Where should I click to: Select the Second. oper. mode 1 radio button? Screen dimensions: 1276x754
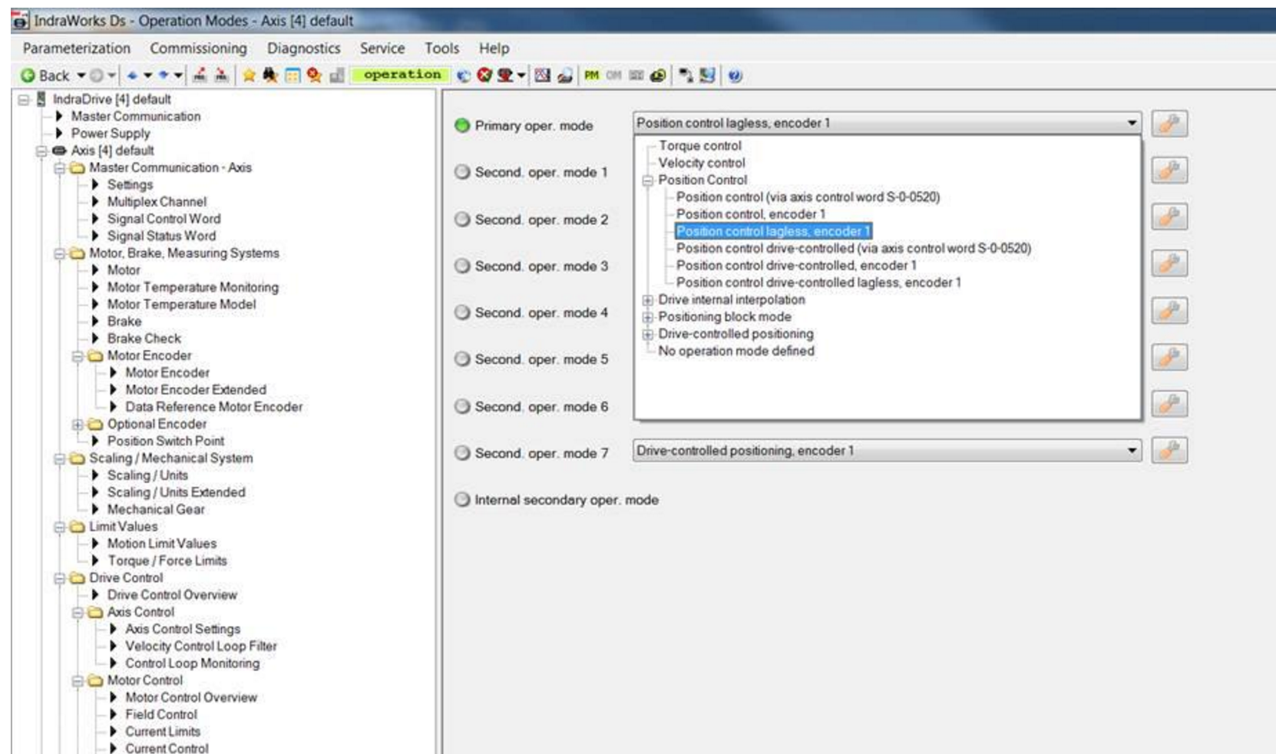coord(461,172)
